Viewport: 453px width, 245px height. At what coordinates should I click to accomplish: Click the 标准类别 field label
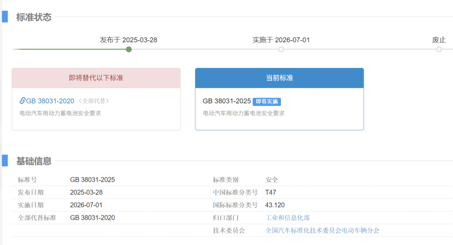tap(226, 180)
